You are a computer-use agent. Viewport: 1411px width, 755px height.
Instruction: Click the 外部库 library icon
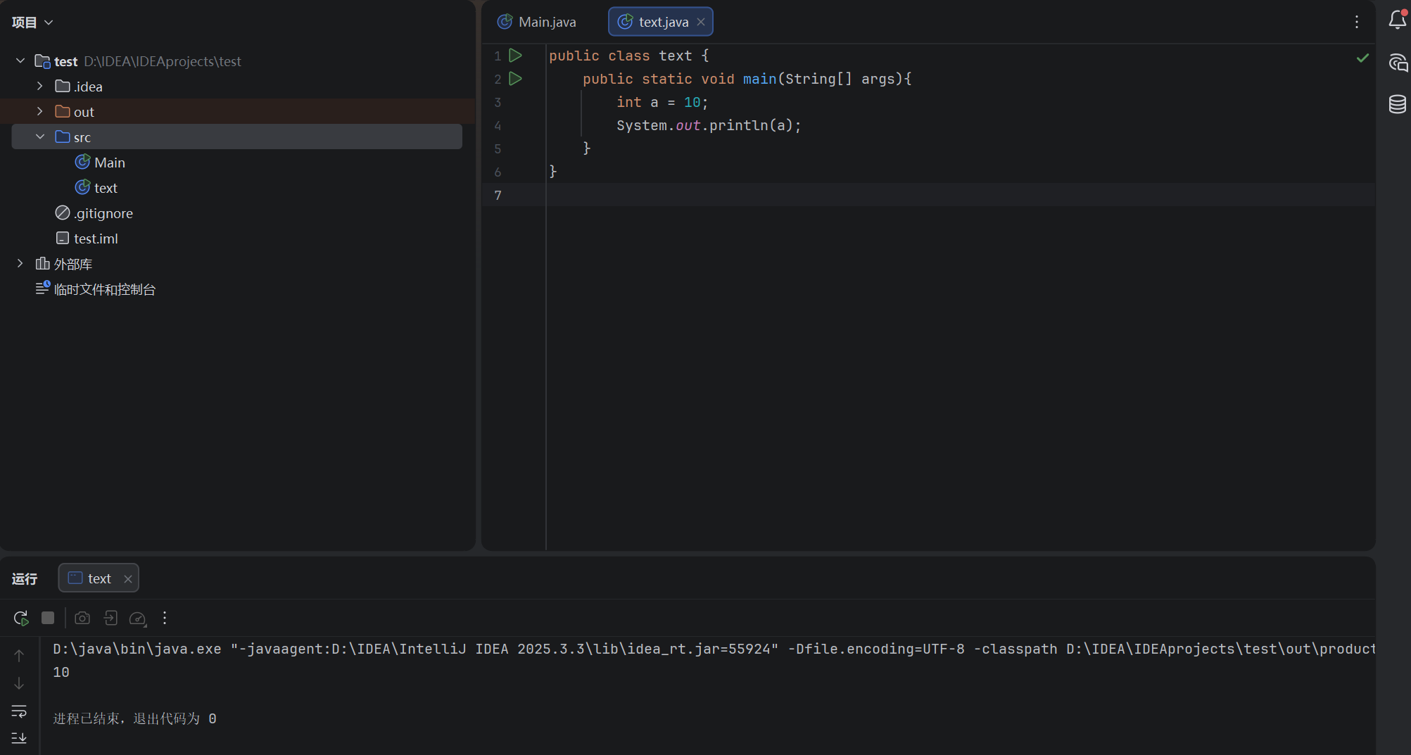click(43, 264)
